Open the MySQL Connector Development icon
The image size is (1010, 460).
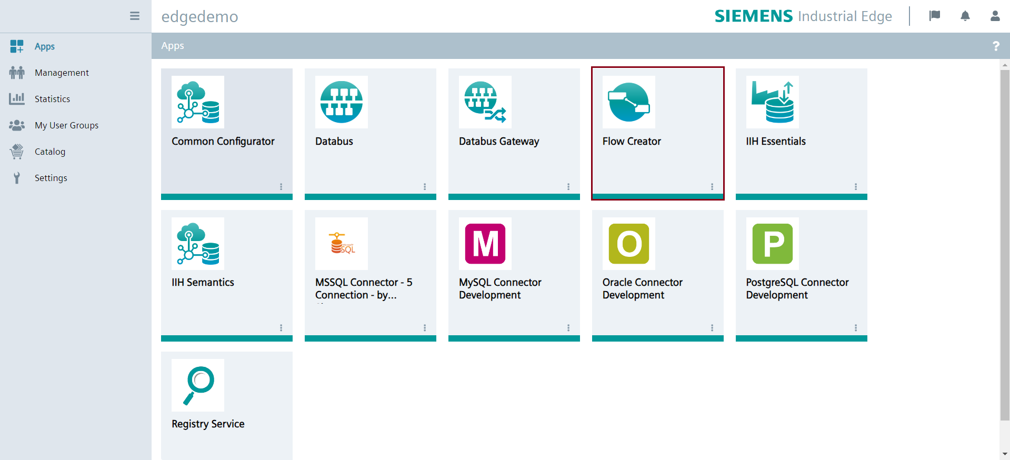tap(485, 244)
